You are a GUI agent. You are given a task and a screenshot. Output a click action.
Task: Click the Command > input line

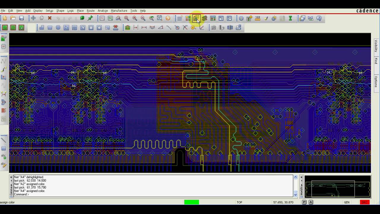tap(153, 195)
